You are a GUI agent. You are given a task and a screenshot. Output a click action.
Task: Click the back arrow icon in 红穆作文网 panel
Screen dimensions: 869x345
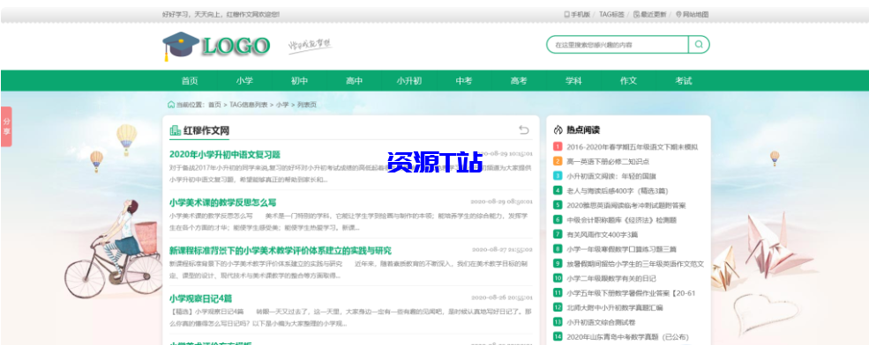pos(524,130)
